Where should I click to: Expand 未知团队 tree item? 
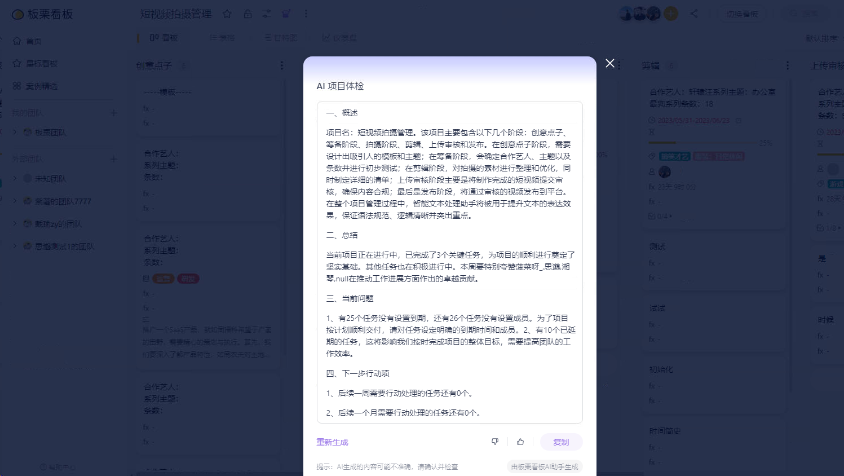coord(15,179)
